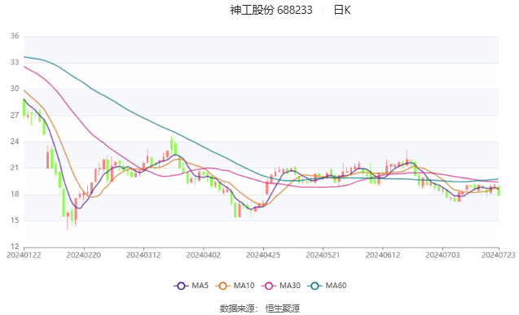This screenshot has height=315, width=519.
Task: Click x-axis date label 20240312
Action: 143,255
